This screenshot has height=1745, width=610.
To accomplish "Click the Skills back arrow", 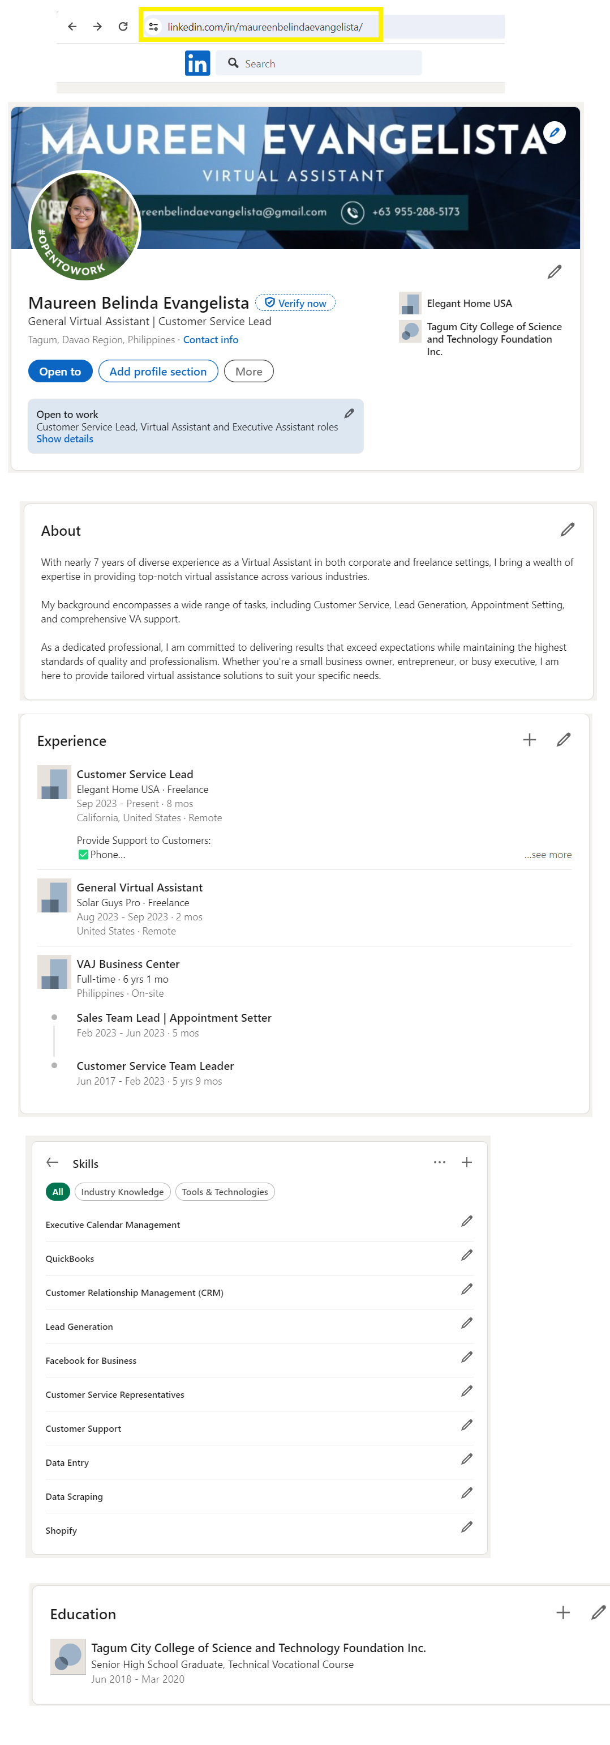I will pos(52,1162).
